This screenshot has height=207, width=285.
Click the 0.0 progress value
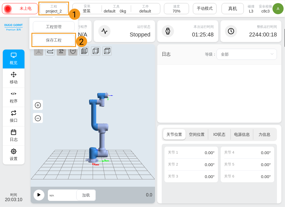pos(149,195)
